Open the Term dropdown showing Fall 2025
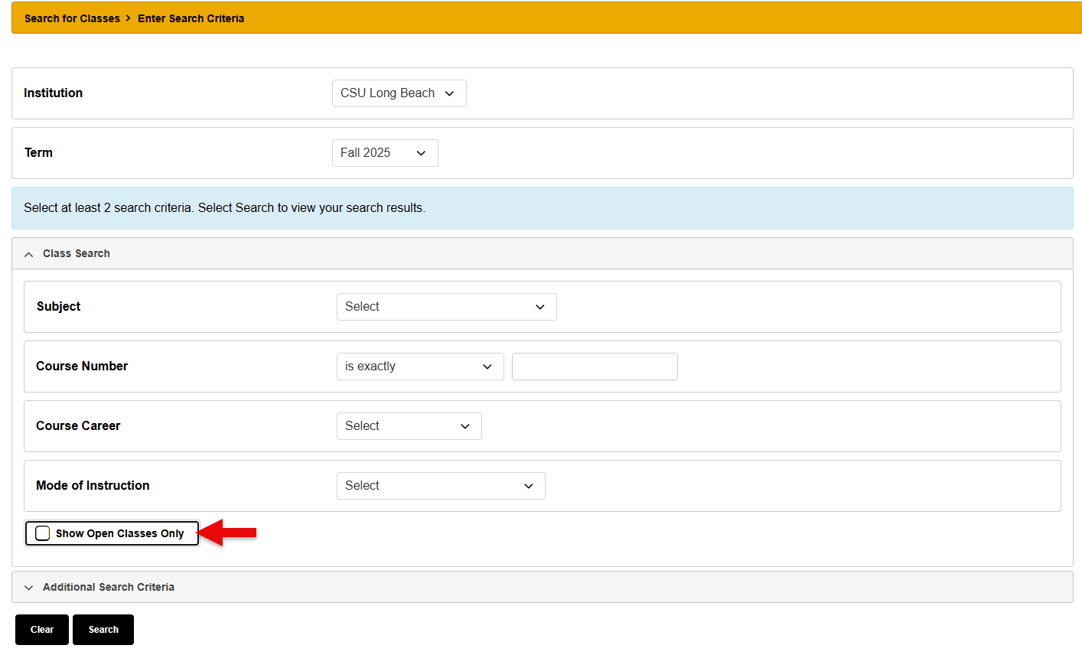 [x=385, y=153]
